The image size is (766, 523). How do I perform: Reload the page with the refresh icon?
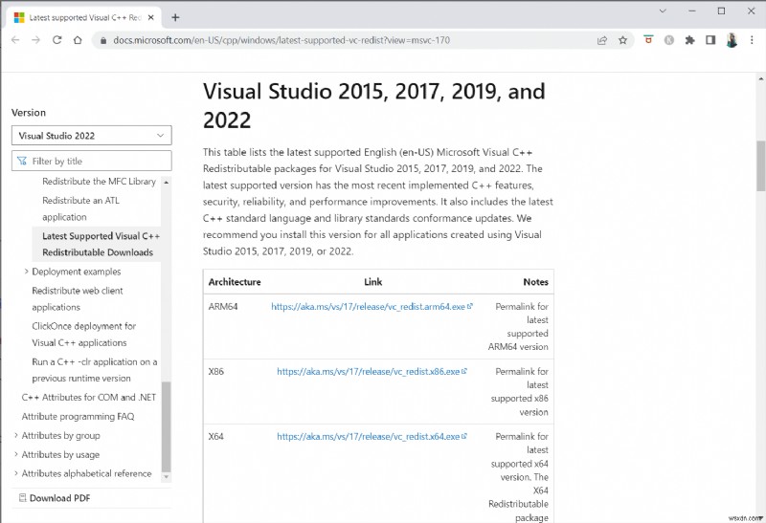pyautogui.click(x=57, y=40)
